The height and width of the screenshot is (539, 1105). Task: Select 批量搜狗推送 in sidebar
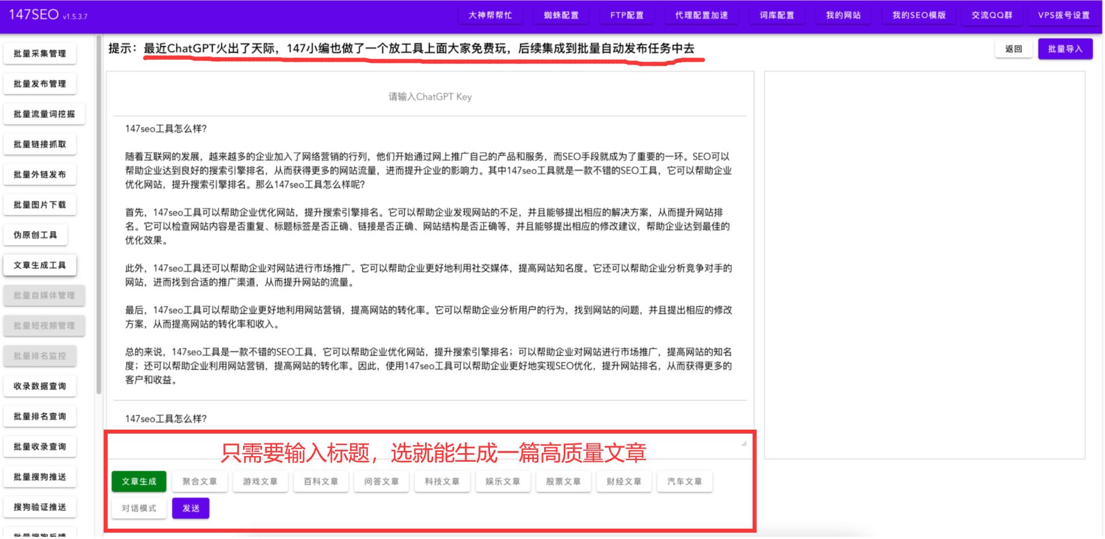coord(40,476)
